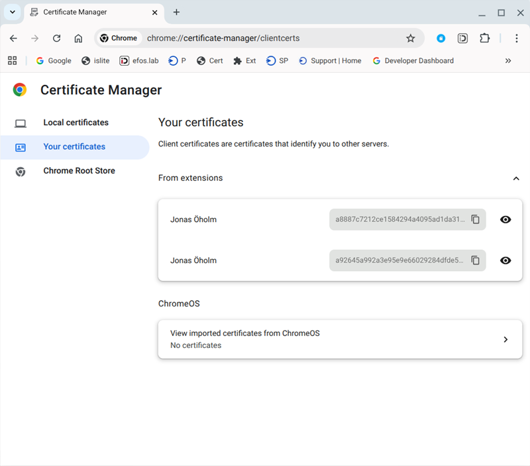
Task: Open the Support | Home bookmark
Action: coord(330,60)
